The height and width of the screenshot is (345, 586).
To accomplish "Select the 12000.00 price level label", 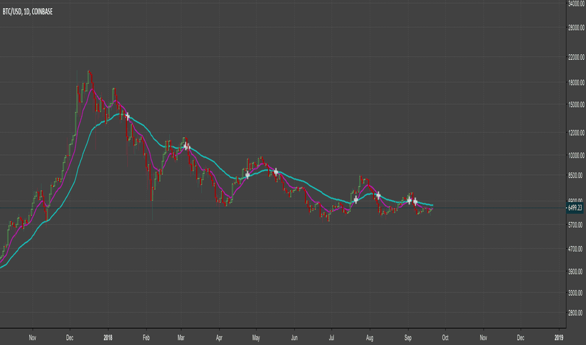I will [x=576, y=133].
